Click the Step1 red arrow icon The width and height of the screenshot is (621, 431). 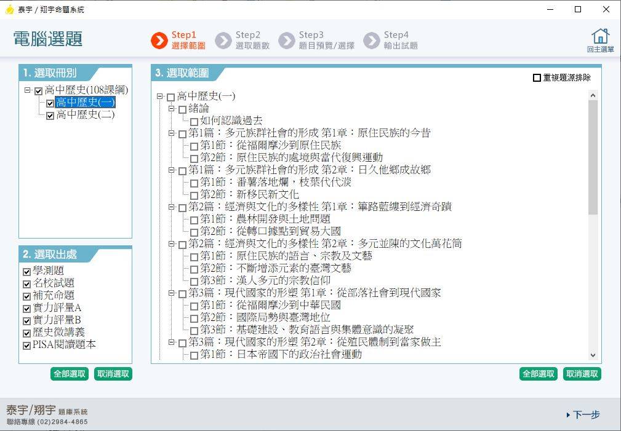[x=159, y=41]
